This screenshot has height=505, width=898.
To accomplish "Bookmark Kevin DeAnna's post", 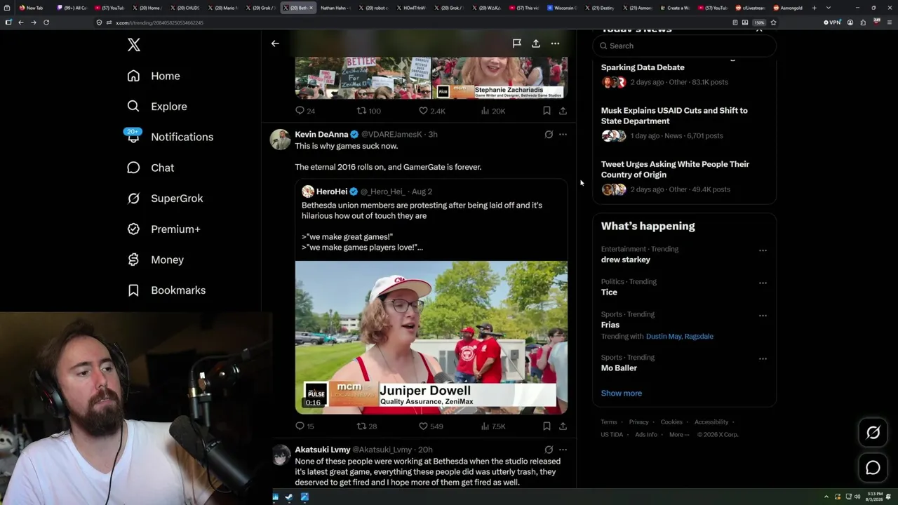I will (x=547, y=426).
